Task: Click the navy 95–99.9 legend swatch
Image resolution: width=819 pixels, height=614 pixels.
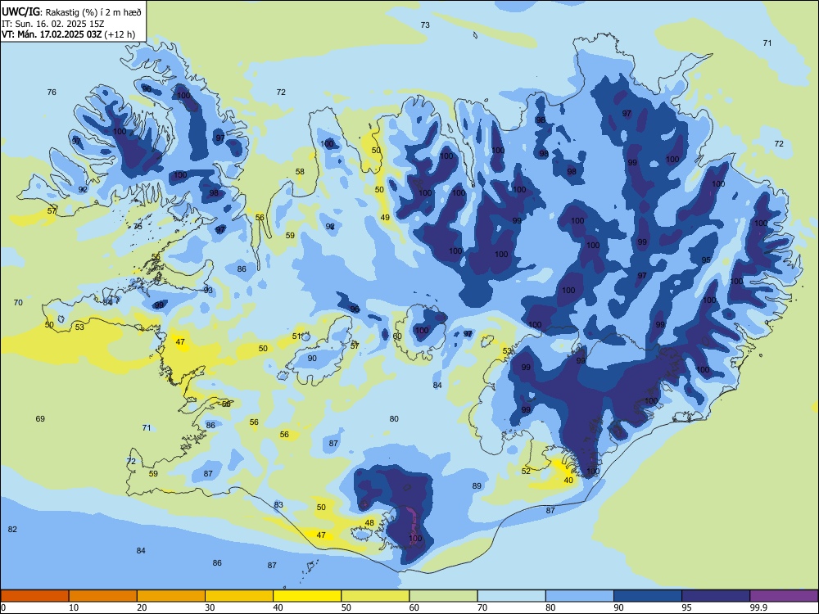Action: [716, 596]
